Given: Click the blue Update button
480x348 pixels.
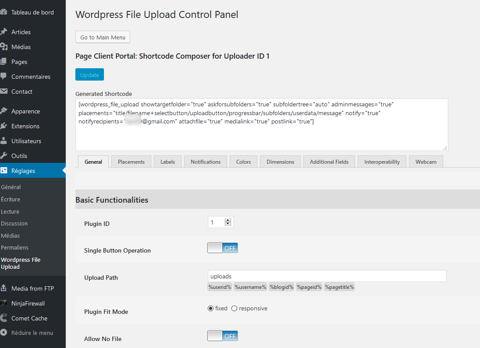Looking at the screenshot, I should click(x=90, y=74).
